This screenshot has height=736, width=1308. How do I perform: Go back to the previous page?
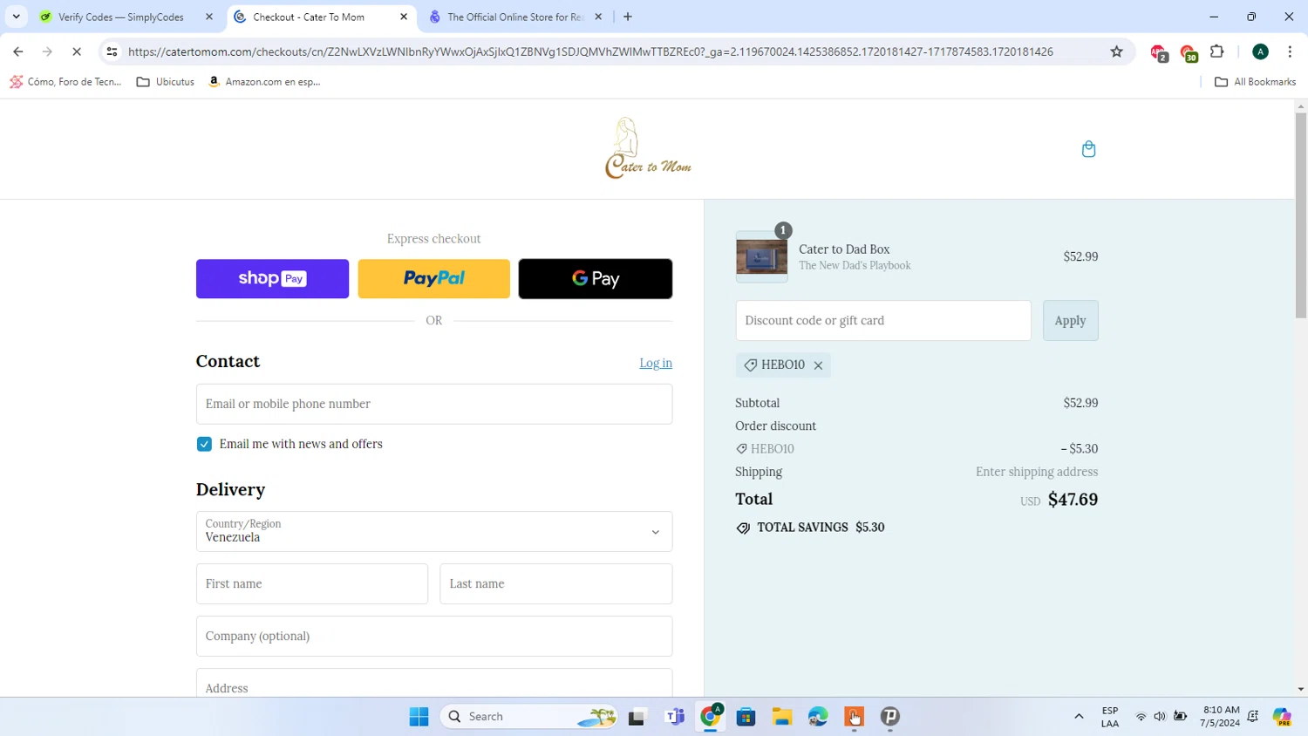(18, 51)
